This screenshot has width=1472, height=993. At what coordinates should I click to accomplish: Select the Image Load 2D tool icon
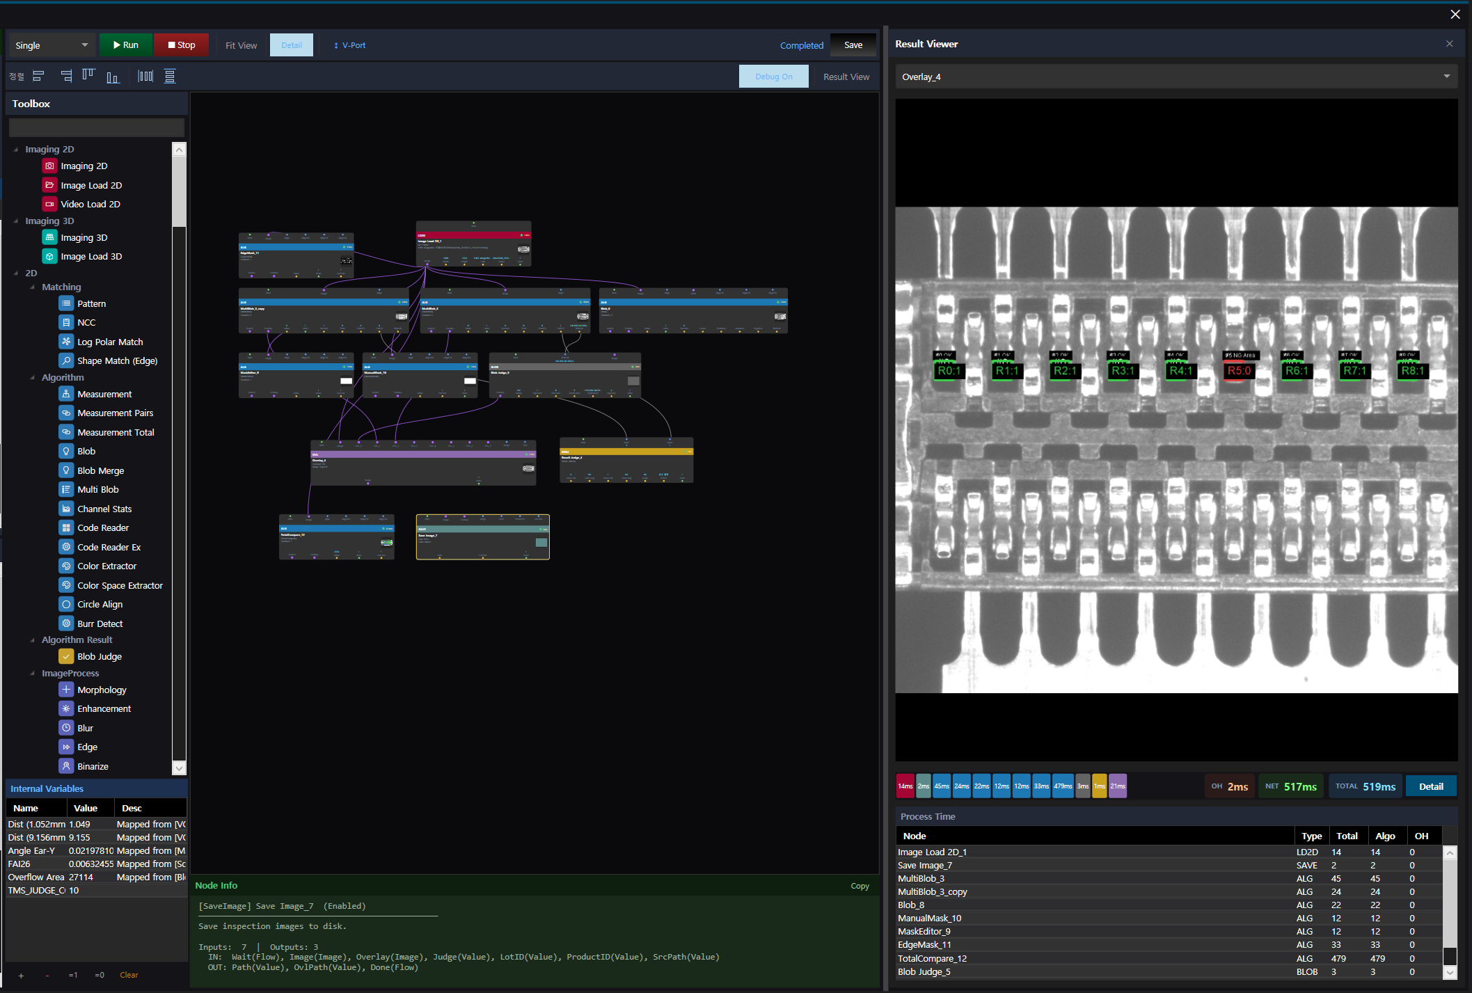click(49, 185)
